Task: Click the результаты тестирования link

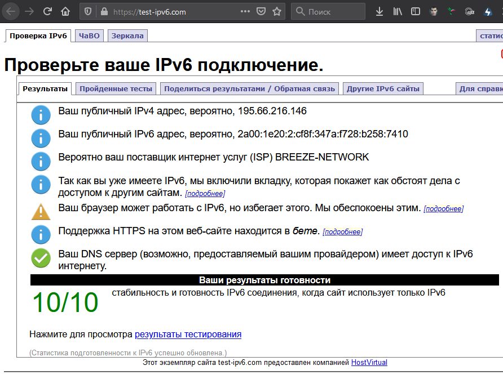Action: click(x=188, y=335)
